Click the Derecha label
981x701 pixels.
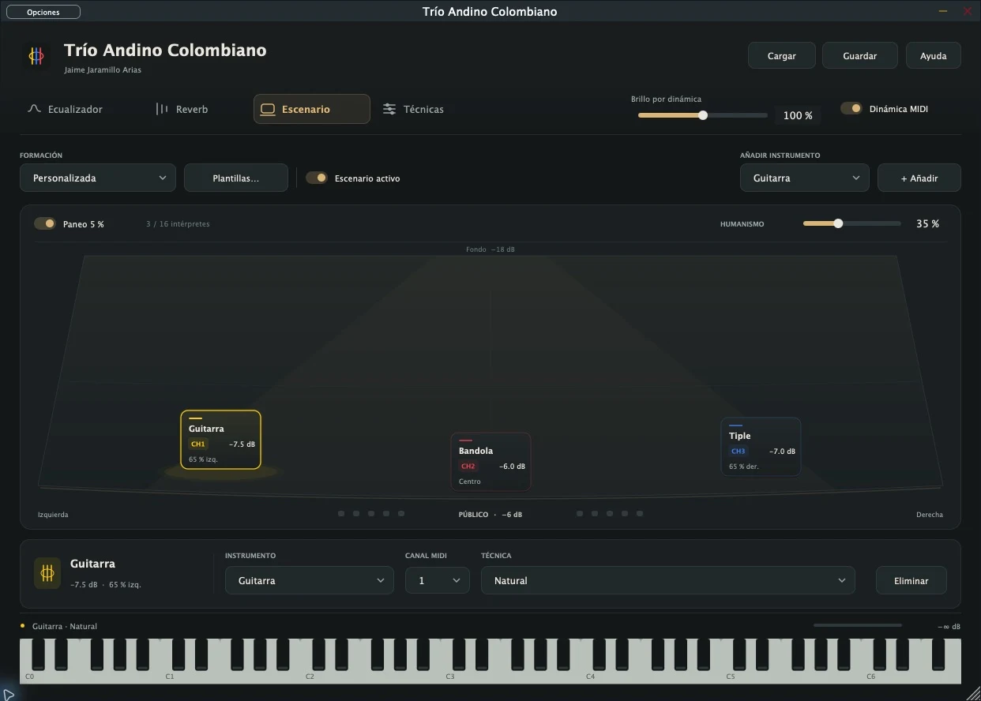[x=930, y=515]
